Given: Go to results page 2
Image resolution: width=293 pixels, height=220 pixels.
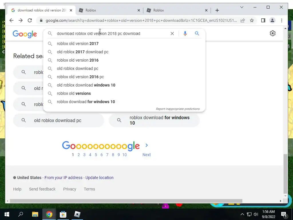Looking at the screenshot, I should (x=79, y=155).
